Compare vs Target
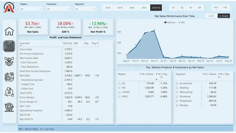This screenshot has width=236, height=133. pyautogui.click(x=224, y=16)
